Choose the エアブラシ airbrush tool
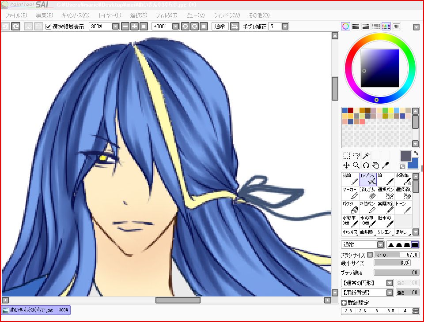The image size is (424, 322). click(x=368, y=179)
